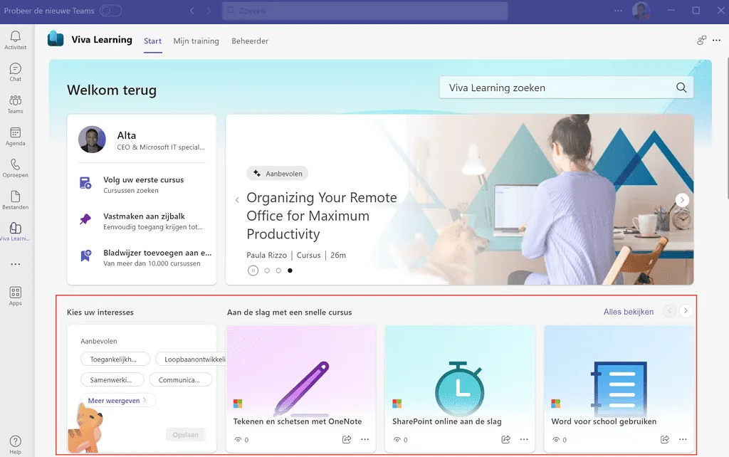The height and width of the screenshot is (457, 729).
Task: Open Alles bekijken for quick courses
Action: [x=629, y=311]
